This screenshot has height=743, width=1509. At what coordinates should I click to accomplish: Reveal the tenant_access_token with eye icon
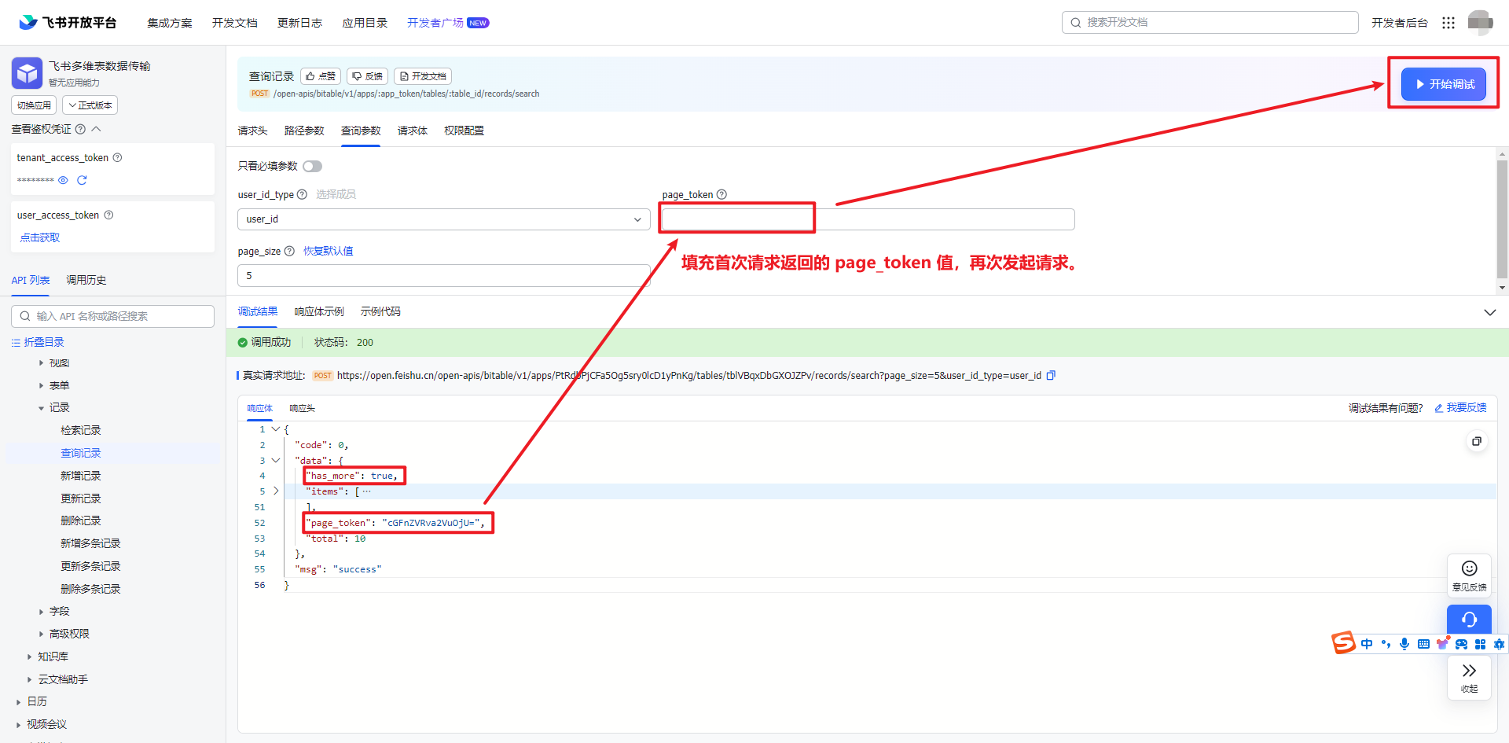63,180
